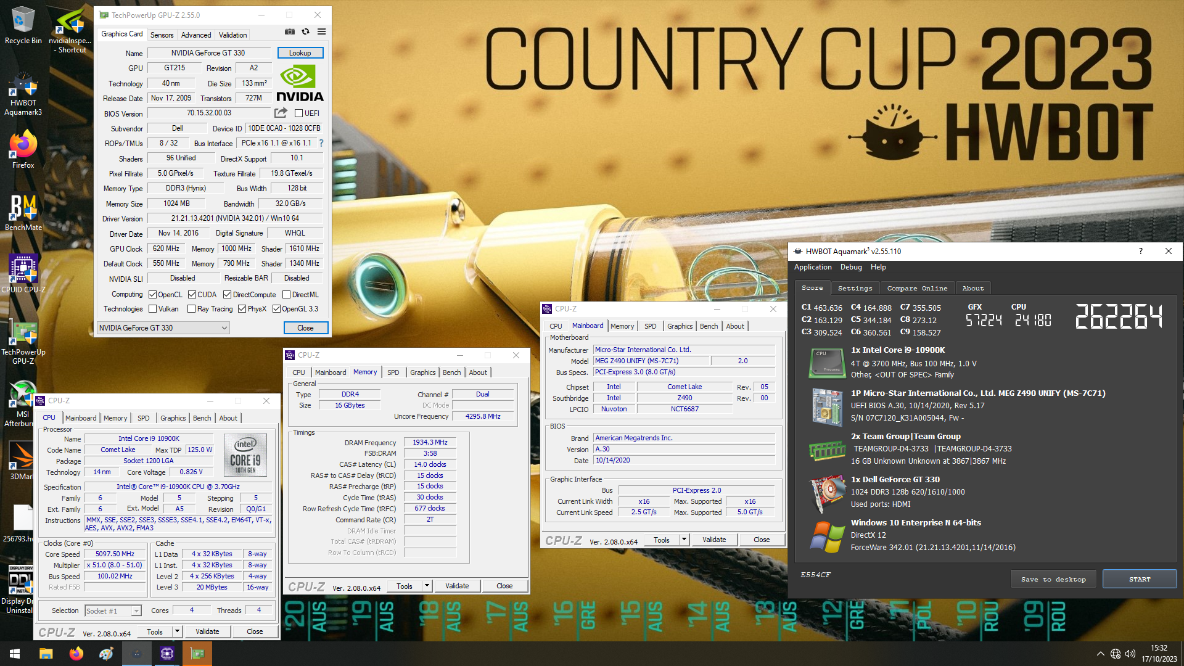Open Tools dropdown arrow in CPU-Z Mainboard window
The width and height of the screenshot is (1184, 666).
pos(684,540)
